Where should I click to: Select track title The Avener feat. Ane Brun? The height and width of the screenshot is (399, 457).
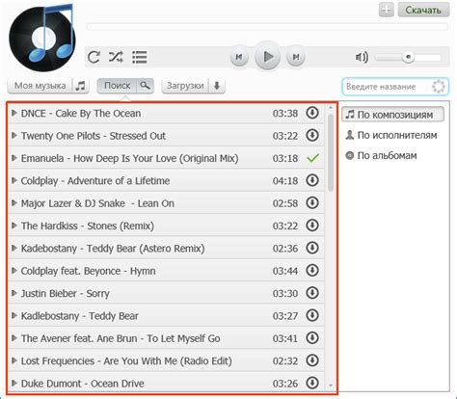121,338
